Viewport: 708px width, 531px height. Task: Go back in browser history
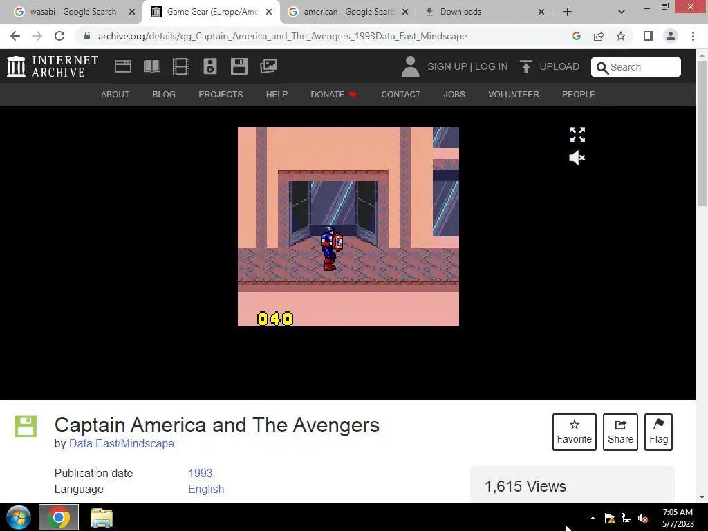click(x=15, y=36)
